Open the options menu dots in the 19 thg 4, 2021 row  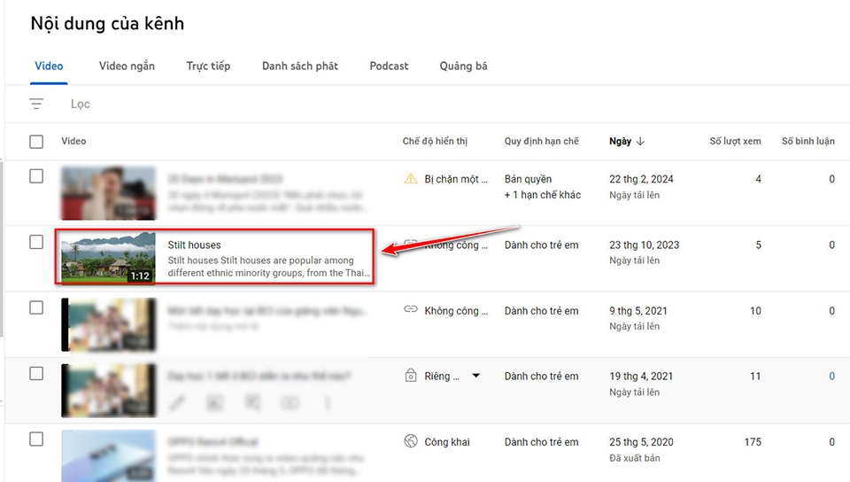click(328, 403)
